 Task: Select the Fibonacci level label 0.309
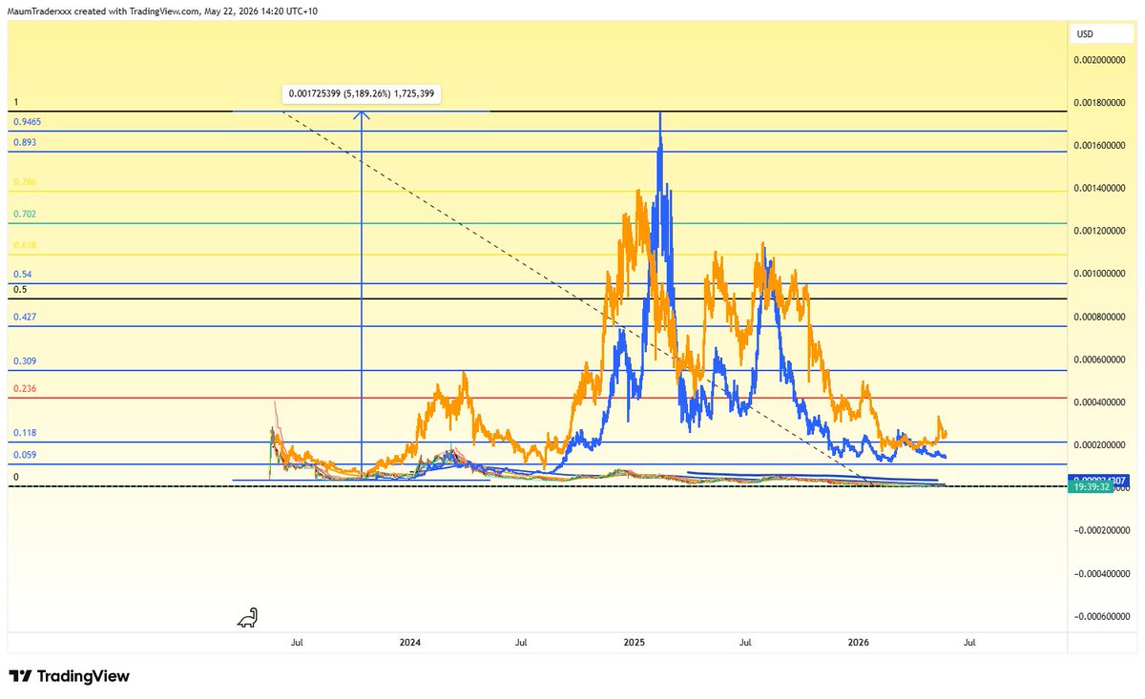pos(25,361)
